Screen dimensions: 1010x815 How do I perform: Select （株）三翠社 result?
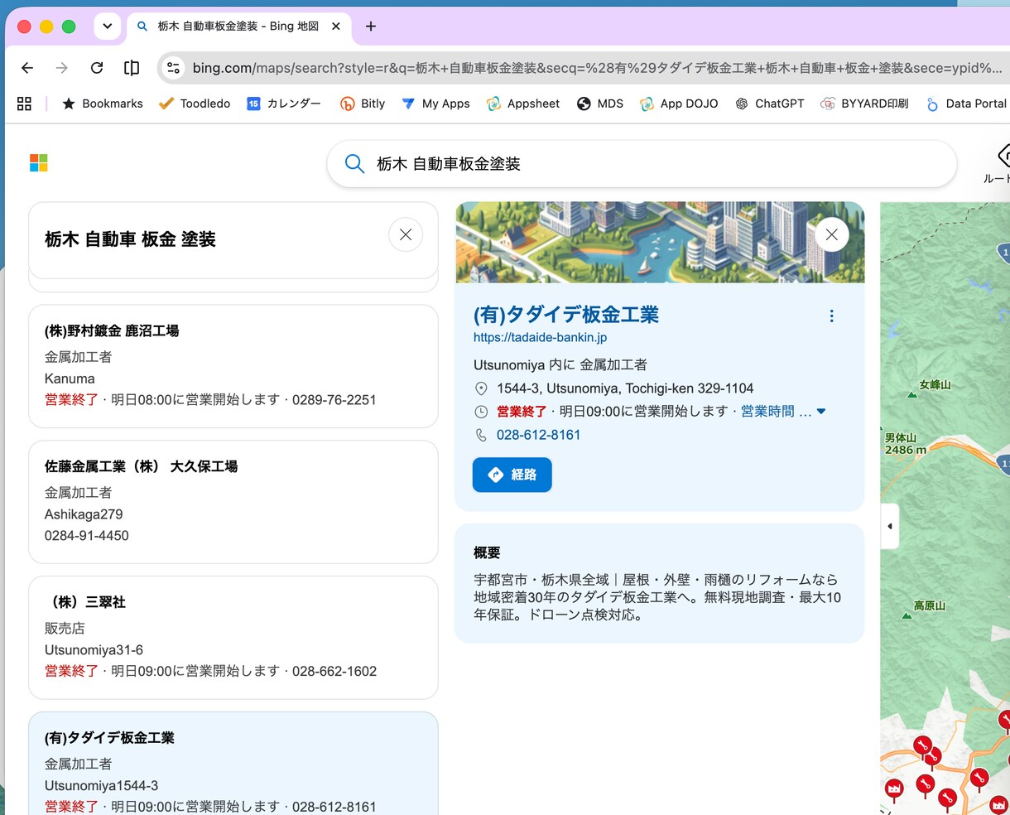coord(233,638)
